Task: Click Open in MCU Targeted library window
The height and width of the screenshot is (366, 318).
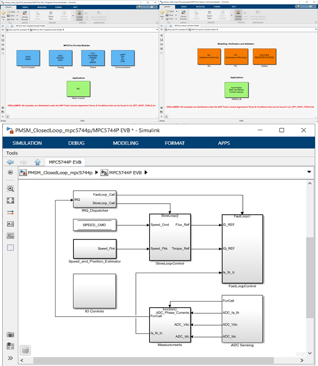Action: pos(11,12)
